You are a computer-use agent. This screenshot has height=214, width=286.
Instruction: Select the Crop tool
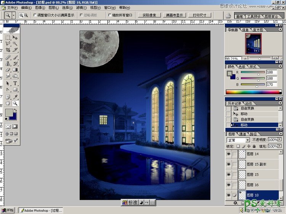tap(8, 50)
